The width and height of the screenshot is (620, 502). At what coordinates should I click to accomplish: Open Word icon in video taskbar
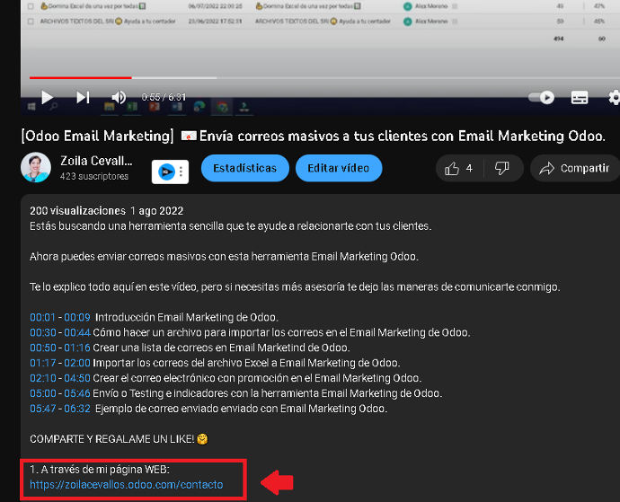click(177, 106)
